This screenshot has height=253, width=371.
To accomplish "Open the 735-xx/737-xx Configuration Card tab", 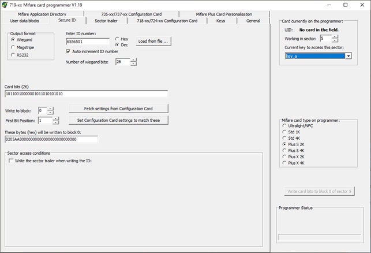I will 132,14.
